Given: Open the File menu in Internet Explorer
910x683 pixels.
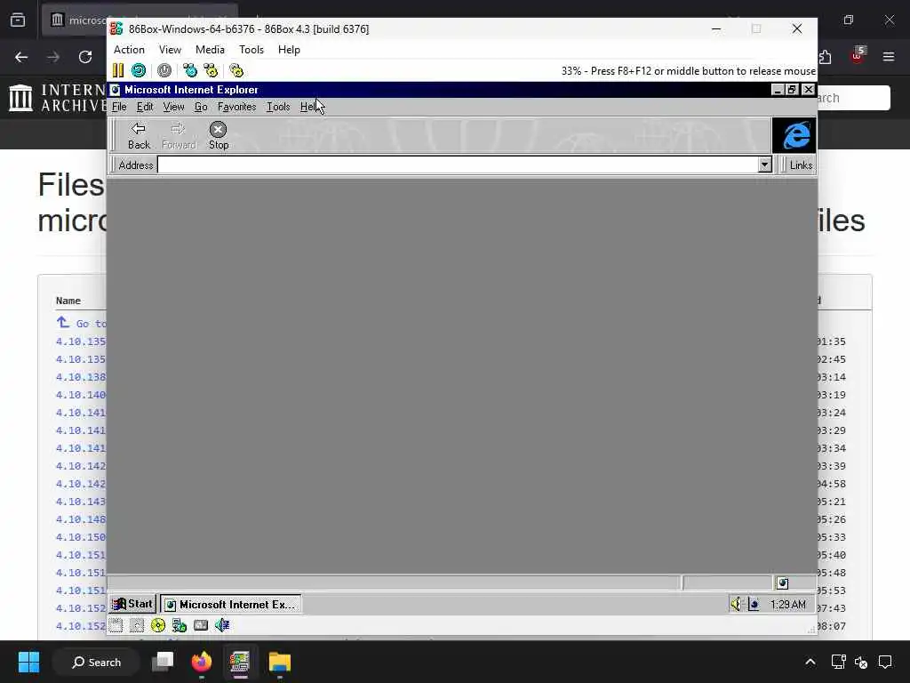Looking at the screenshot, I should [x=119, y=107].
